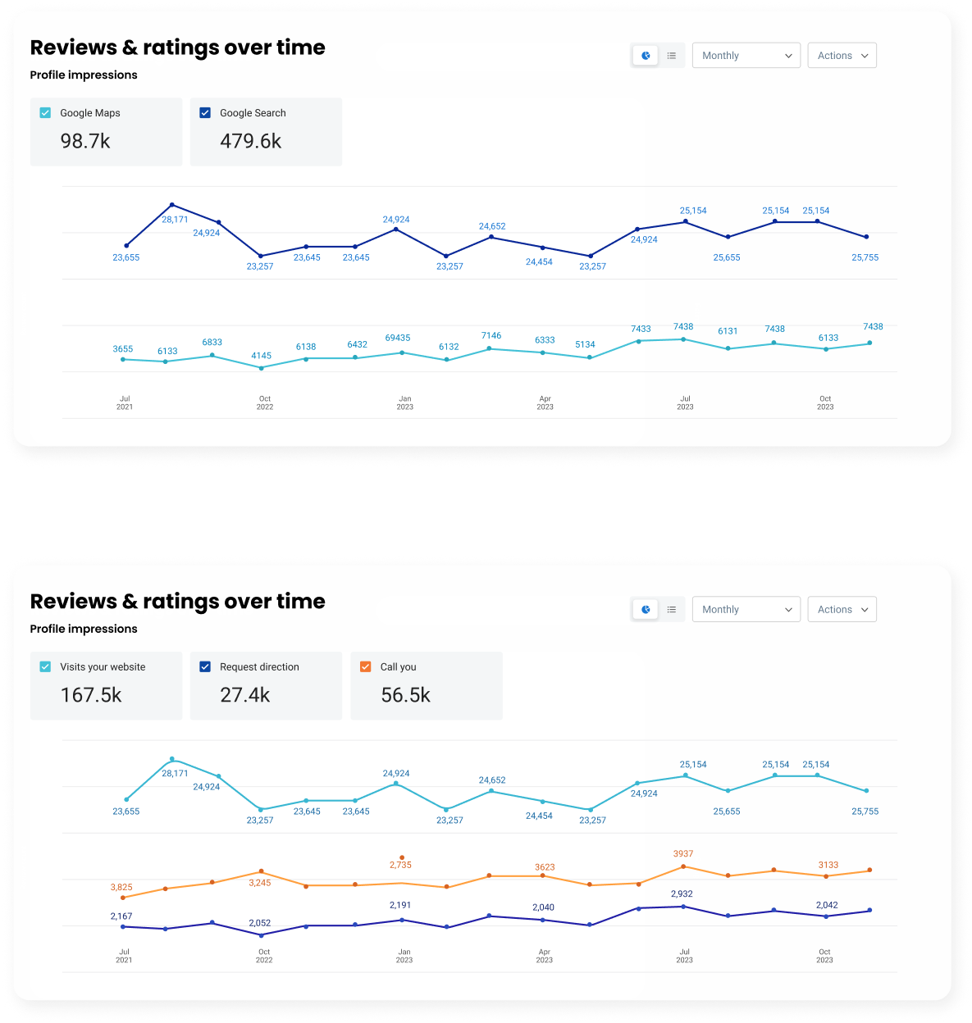Click the 28,171 peak point on top chart
Image resolution: width=972 pixels, height=1023 pixels.
click(x=171, y=204)
